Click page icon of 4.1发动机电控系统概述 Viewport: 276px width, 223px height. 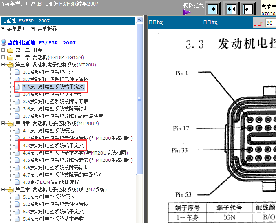[x=17, y=131]
